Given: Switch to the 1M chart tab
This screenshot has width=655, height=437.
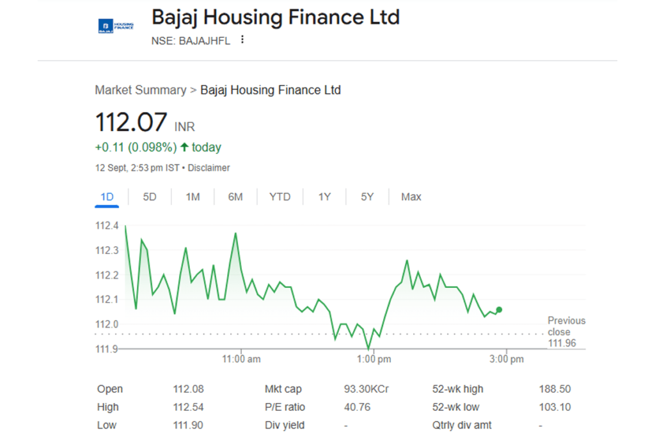Looking at the screenshot, I should 193,197.
